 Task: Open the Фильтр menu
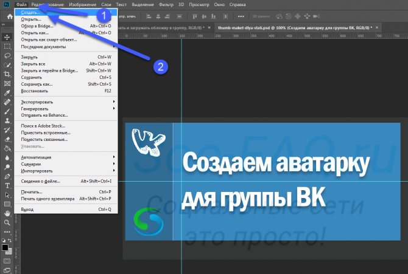pyautogui.click(x=166, y=4)
